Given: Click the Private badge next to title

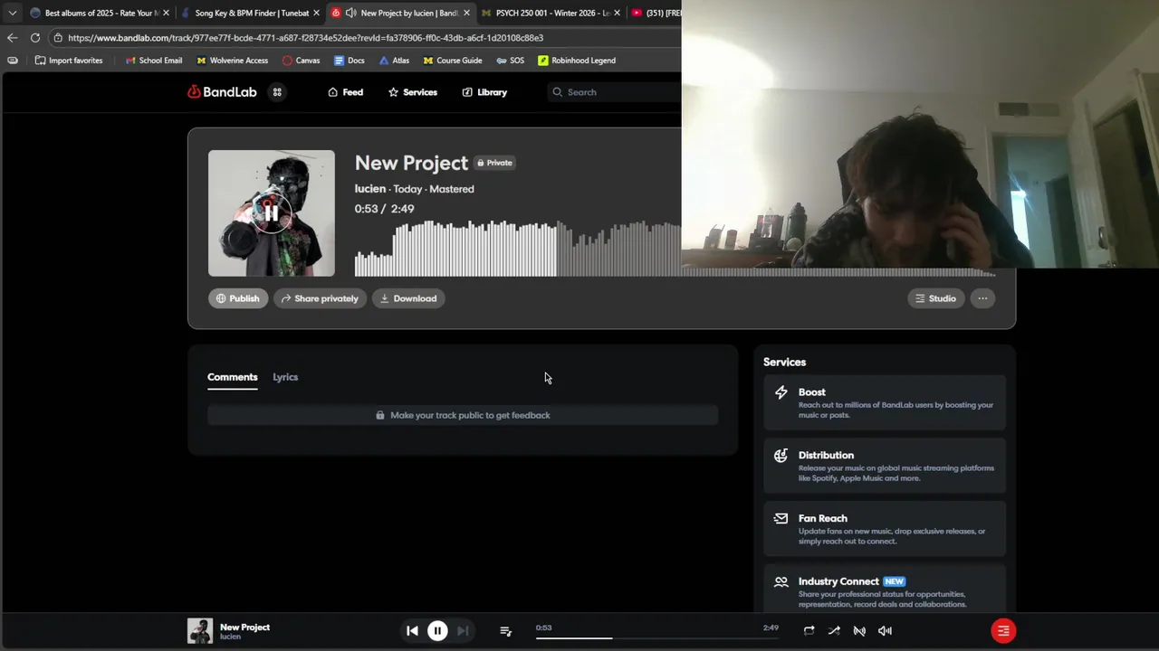Looking at the screenshot, I should (494, 163).
